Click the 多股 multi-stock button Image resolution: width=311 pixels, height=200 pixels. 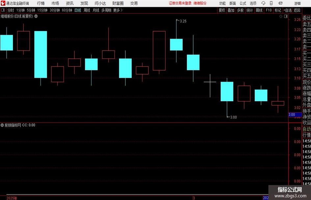point(240,10)
